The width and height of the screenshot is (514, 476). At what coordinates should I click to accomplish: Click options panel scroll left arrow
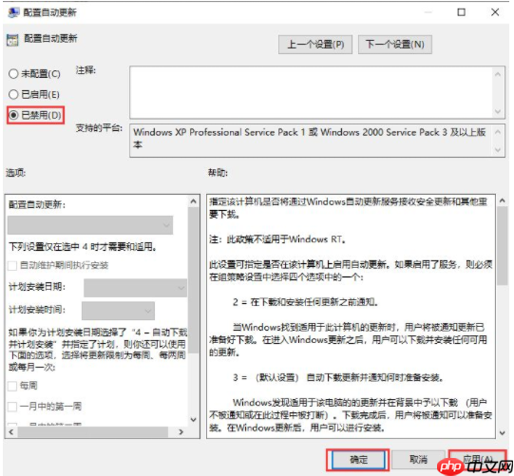click(x=11, y=432)
